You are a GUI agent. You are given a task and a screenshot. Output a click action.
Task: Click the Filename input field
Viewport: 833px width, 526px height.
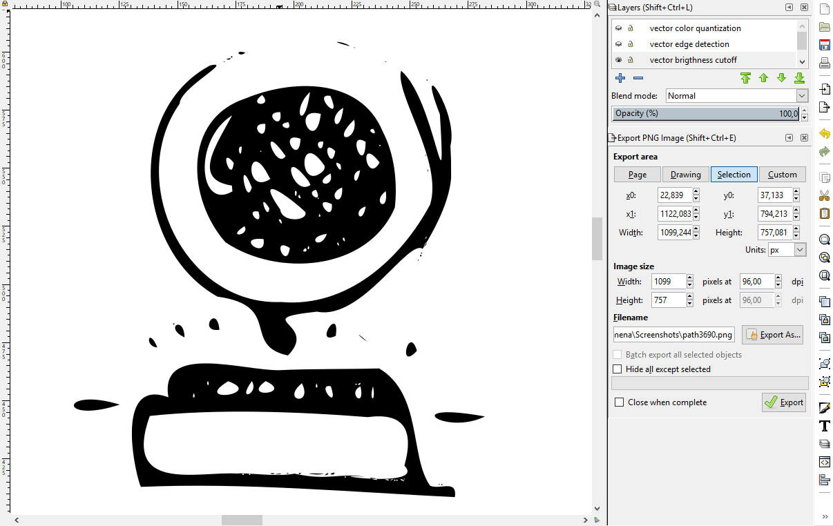pyautogui.click(x=674, y=335)
